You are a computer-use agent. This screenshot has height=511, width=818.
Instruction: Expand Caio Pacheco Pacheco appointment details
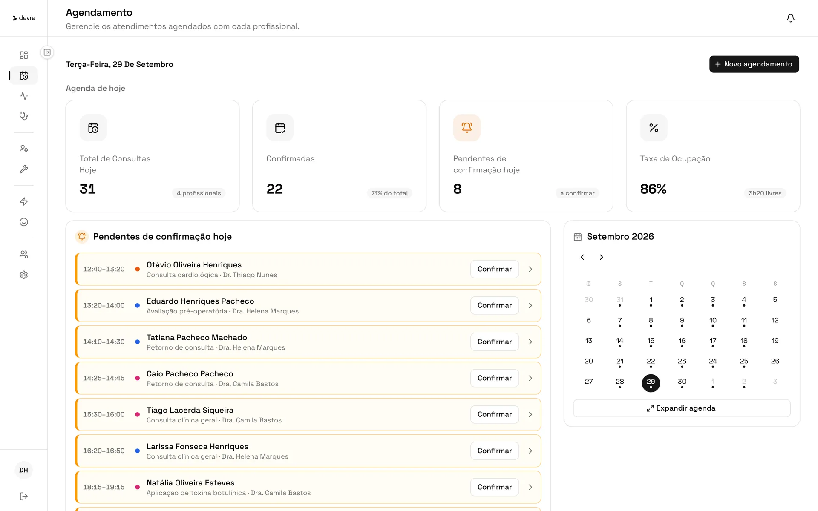pyautogui.click(x=530, y=378)
